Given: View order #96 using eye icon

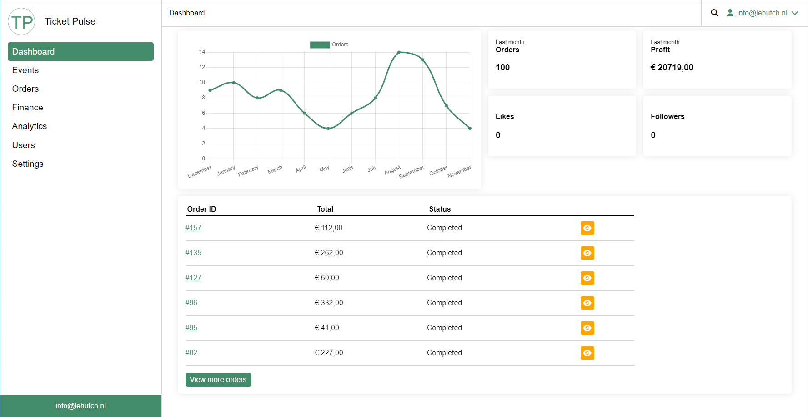Looking at the screenshot, I should tap(587, 303).
